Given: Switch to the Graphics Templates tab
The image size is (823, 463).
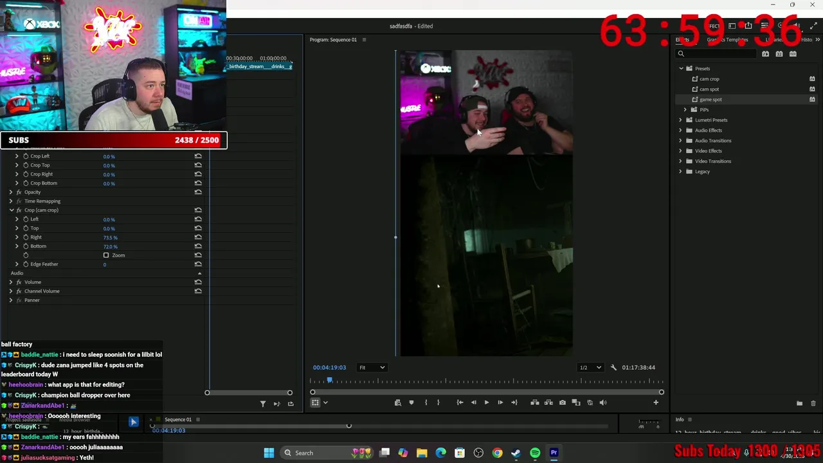Looking at the screenshot, I should (727, 40).
